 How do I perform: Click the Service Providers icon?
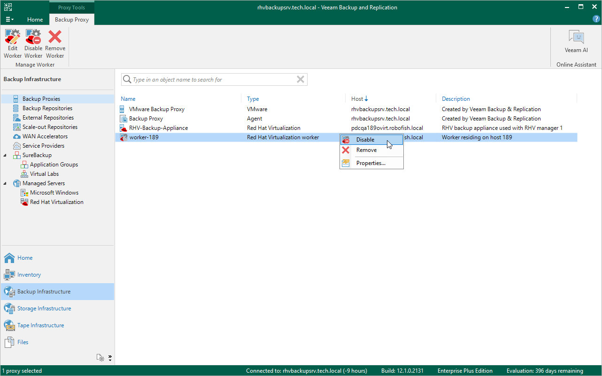coord(16,146)
